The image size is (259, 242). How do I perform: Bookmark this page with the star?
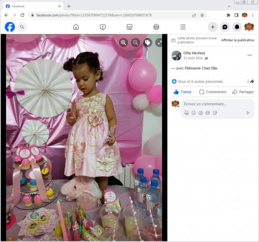click(x=202, y=15)
